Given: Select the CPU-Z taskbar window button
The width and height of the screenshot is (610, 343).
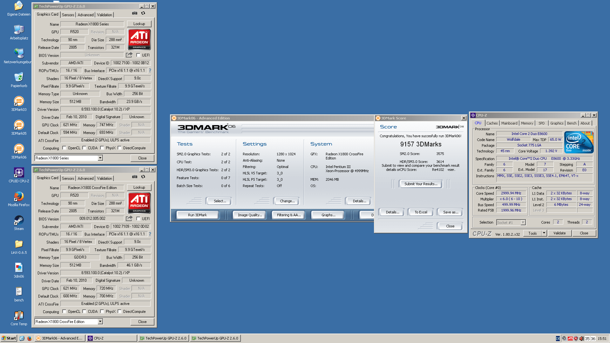Looking at the screenshot, I should pos(112,338).
